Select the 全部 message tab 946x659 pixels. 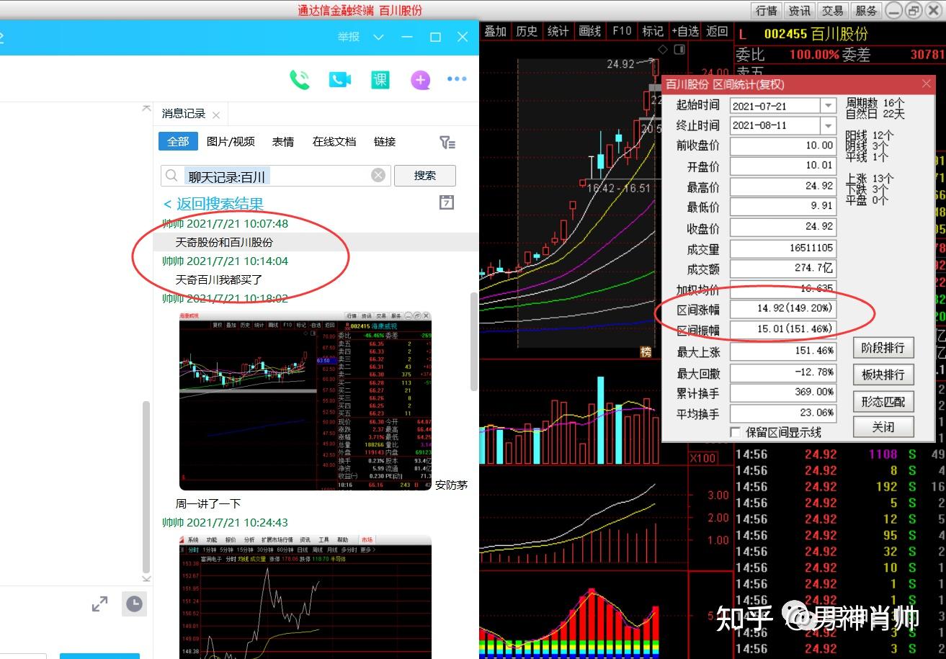(x=178, y=141)
